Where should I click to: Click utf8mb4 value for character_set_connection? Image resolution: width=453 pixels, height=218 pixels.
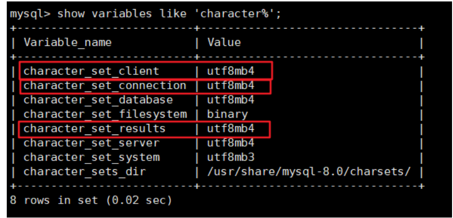pos(230,85)
